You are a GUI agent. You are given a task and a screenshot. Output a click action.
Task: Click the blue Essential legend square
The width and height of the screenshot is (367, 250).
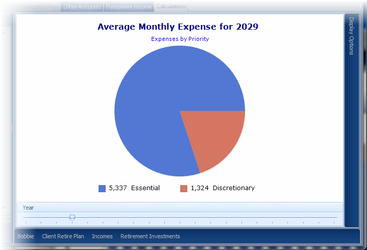pos(102,189)
